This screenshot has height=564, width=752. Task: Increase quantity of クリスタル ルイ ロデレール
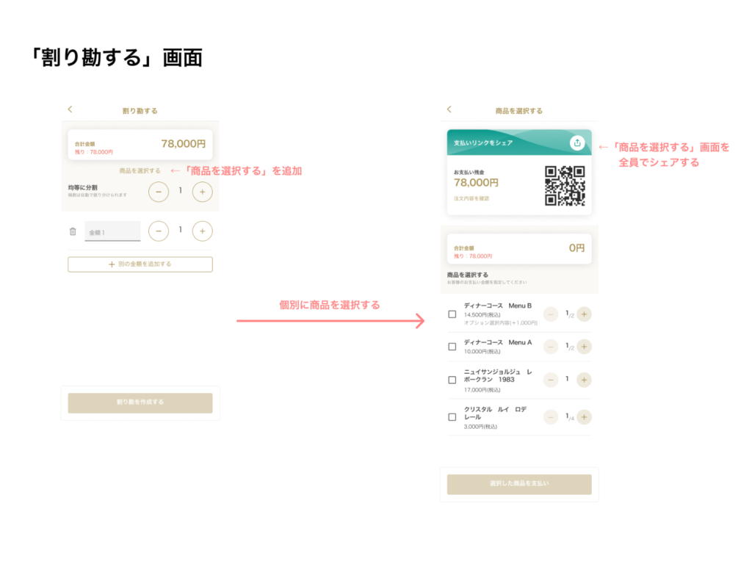coord(584,417)
